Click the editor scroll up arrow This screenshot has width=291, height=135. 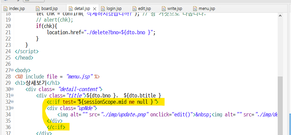pos(280,16)
